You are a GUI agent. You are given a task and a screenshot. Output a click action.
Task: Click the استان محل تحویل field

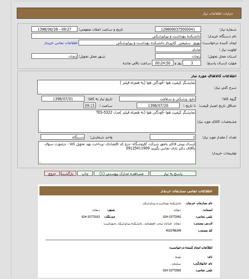tap(178, 56)
